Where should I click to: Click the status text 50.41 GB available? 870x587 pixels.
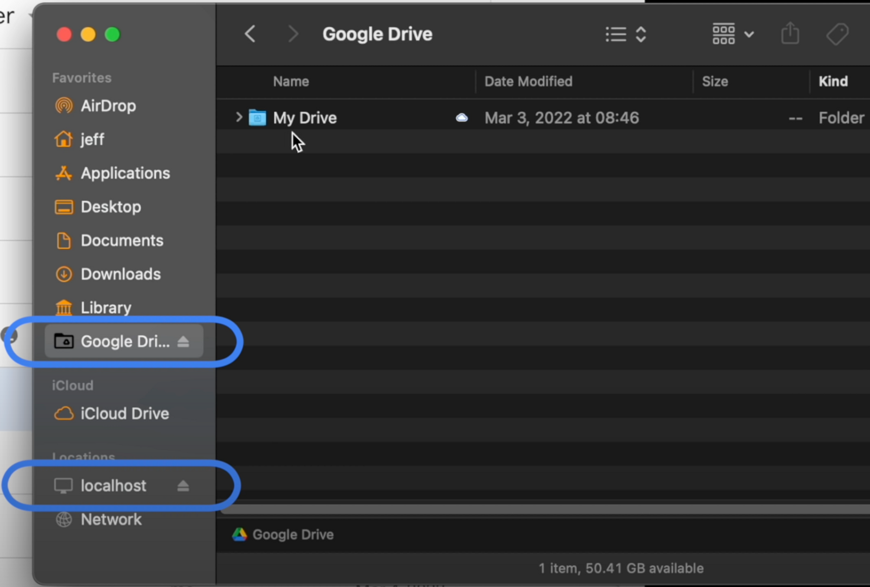click(645, 568)
